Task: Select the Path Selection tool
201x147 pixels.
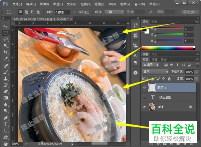Action: [x=6, y=130]
